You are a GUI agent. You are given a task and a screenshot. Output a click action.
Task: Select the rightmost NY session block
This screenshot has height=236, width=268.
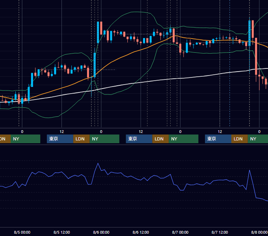tap(258, 139)
